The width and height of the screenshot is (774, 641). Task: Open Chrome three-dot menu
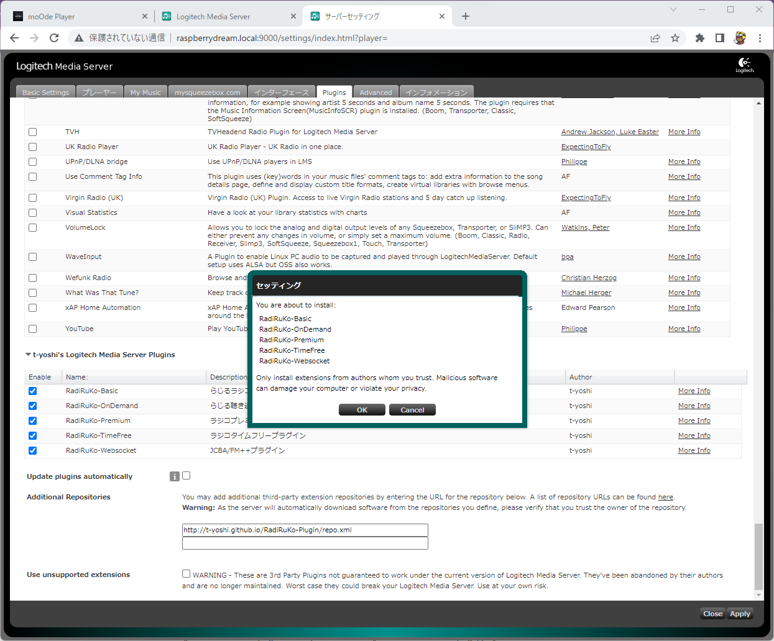760,38
